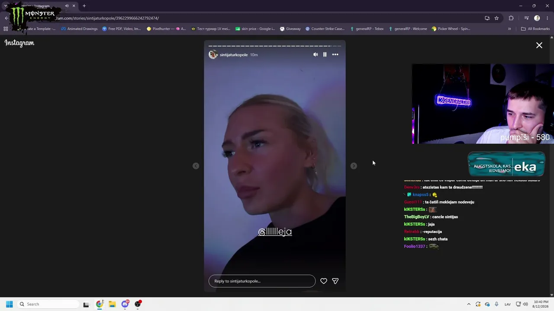Open the Giveaway bookmark
Viewport: 554px width, 311px height.
[290, 29]
